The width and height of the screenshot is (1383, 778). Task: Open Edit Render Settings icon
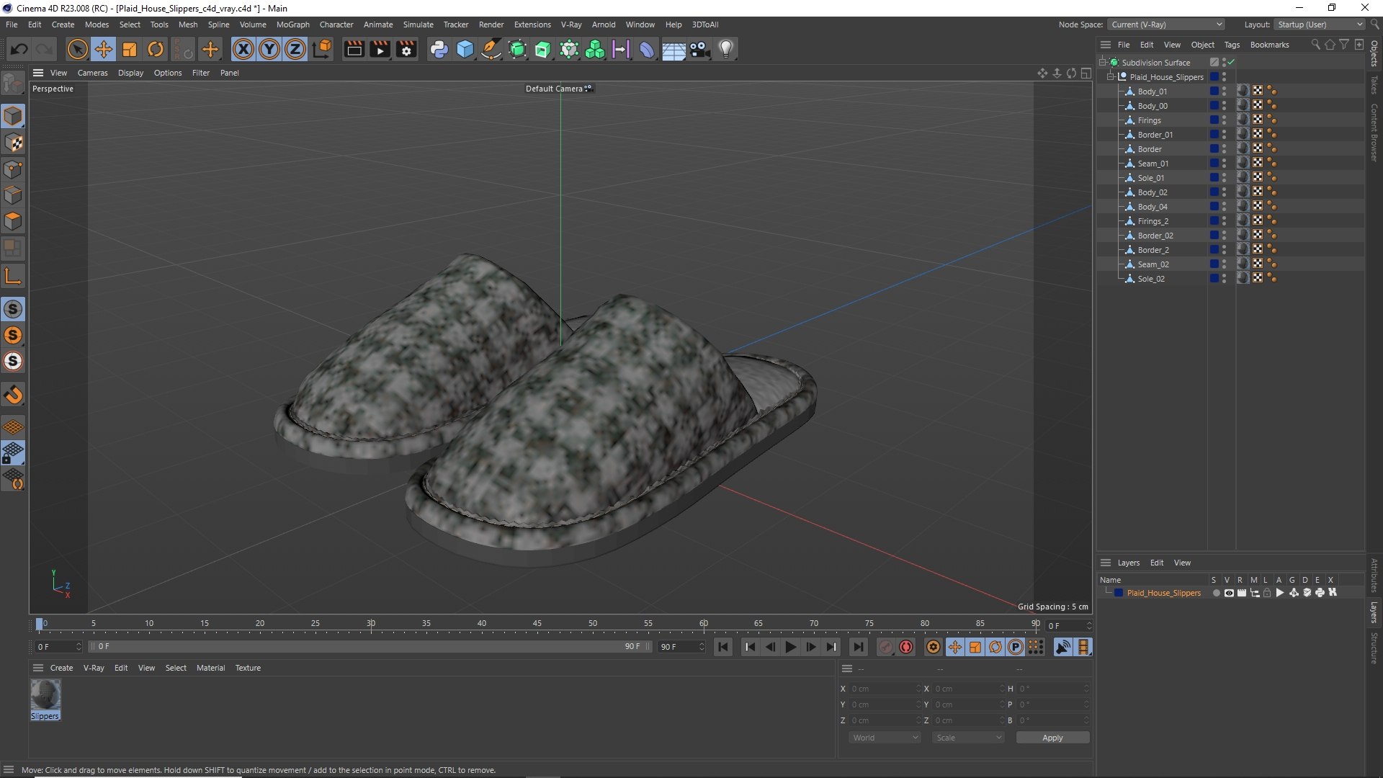click(406, 49)
